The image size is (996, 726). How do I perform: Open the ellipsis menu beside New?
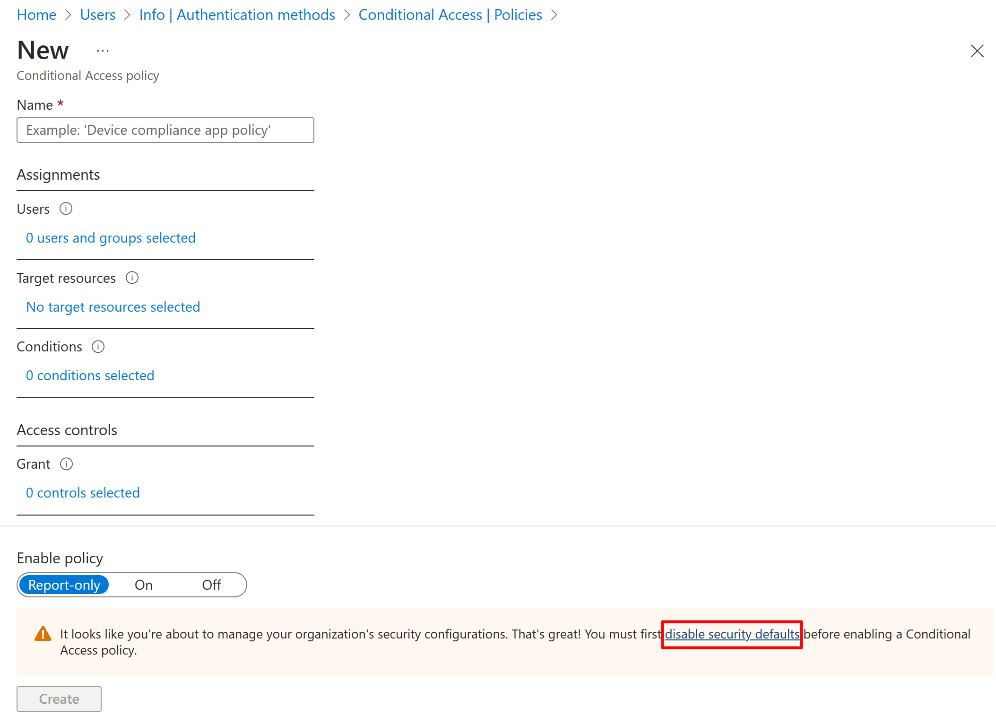pyautogui.click(x=103, y=51)
